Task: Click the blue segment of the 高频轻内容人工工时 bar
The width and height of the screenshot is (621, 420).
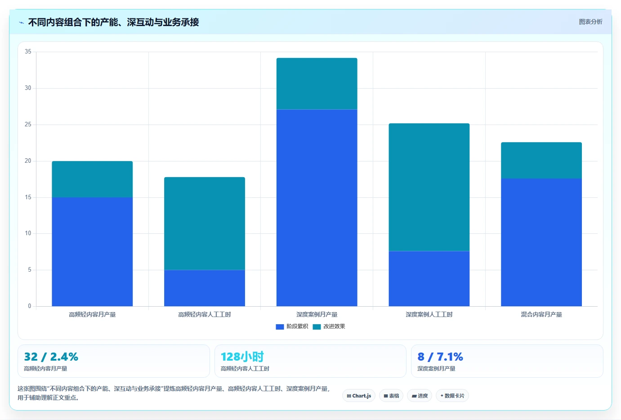Action: (x=205, y=288)
